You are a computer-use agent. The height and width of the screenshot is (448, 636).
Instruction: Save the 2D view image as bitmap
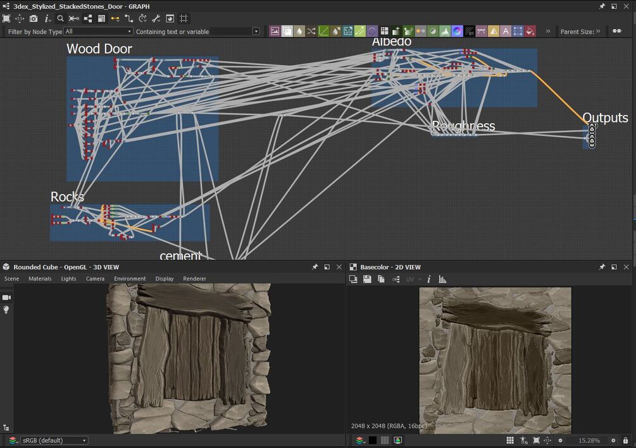(x=367, y=279)
